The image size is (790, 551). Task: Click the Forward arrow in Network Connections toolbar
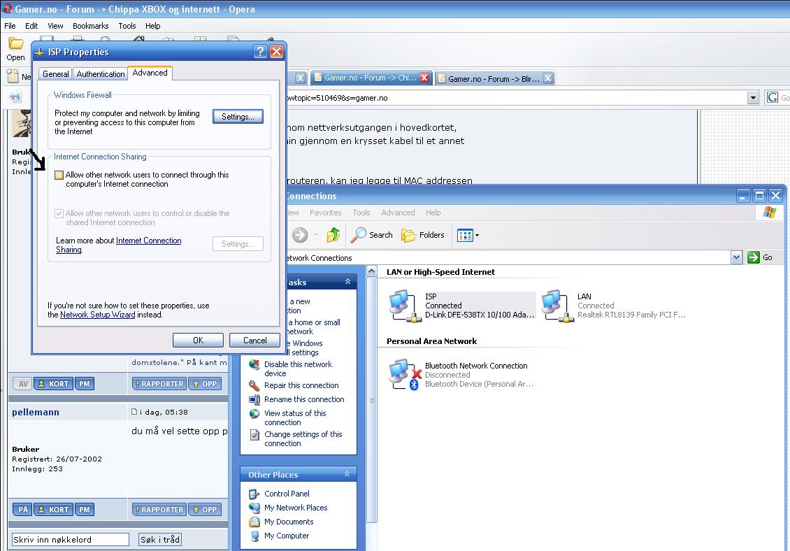300,235
